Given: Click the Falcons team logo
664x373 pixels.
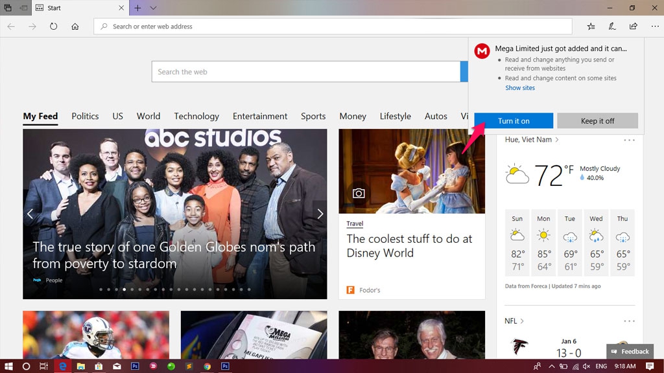Looking at the screenshot, I should click(x=519, y=347).
